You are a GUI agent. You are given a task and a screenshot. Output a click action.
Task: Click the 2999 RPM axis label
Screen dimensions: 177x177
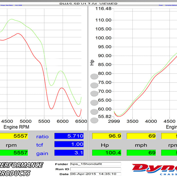pyautogui.click(x=114, y=121)
